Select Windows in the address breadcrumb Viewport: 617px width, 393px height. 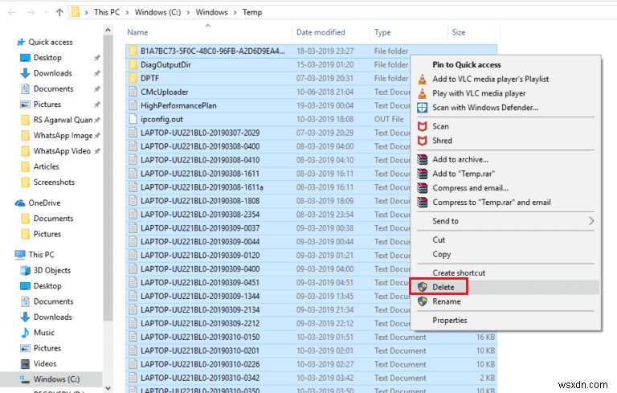pyautogui.click(x=212, y=12)
